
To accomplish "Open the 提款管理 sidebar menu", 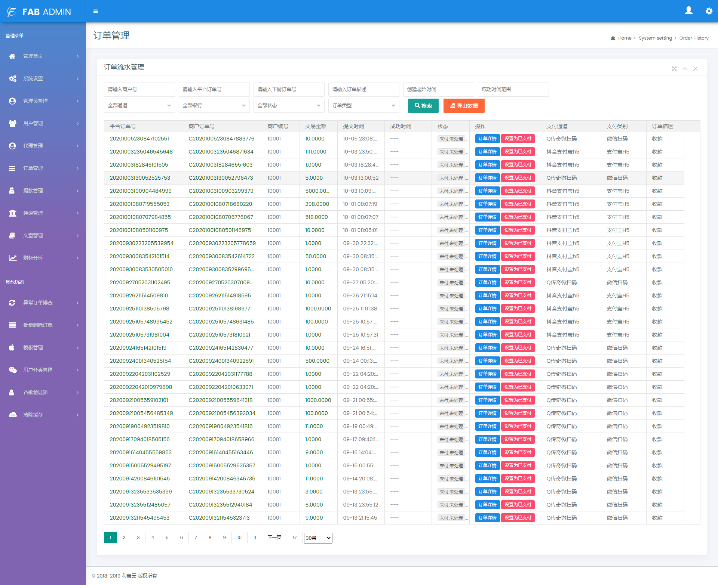I will click(43, 191).
